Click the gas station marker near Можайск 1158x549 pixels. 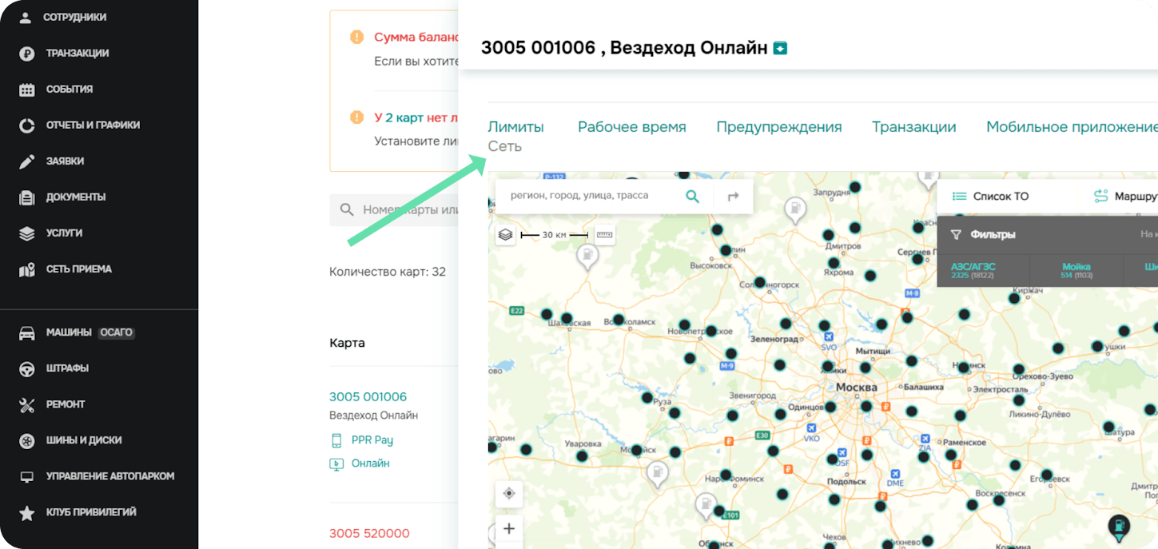(x=657, y=473)
